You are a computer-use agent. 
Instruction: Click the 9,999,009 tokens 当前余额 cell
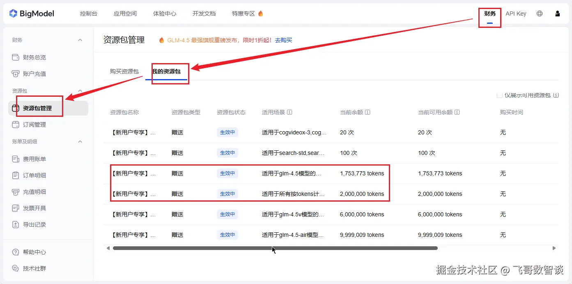(x=362, y=235)
